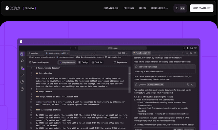Click the '## Introduction' heading on line 3
Screen dimensions: 218x130
[x=44, y=73]
